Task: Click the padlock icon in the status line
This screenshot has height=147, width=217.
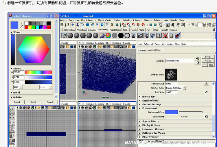Action: [112, 25]
